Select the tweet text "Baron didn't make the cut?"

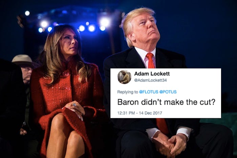click(166, 102)
